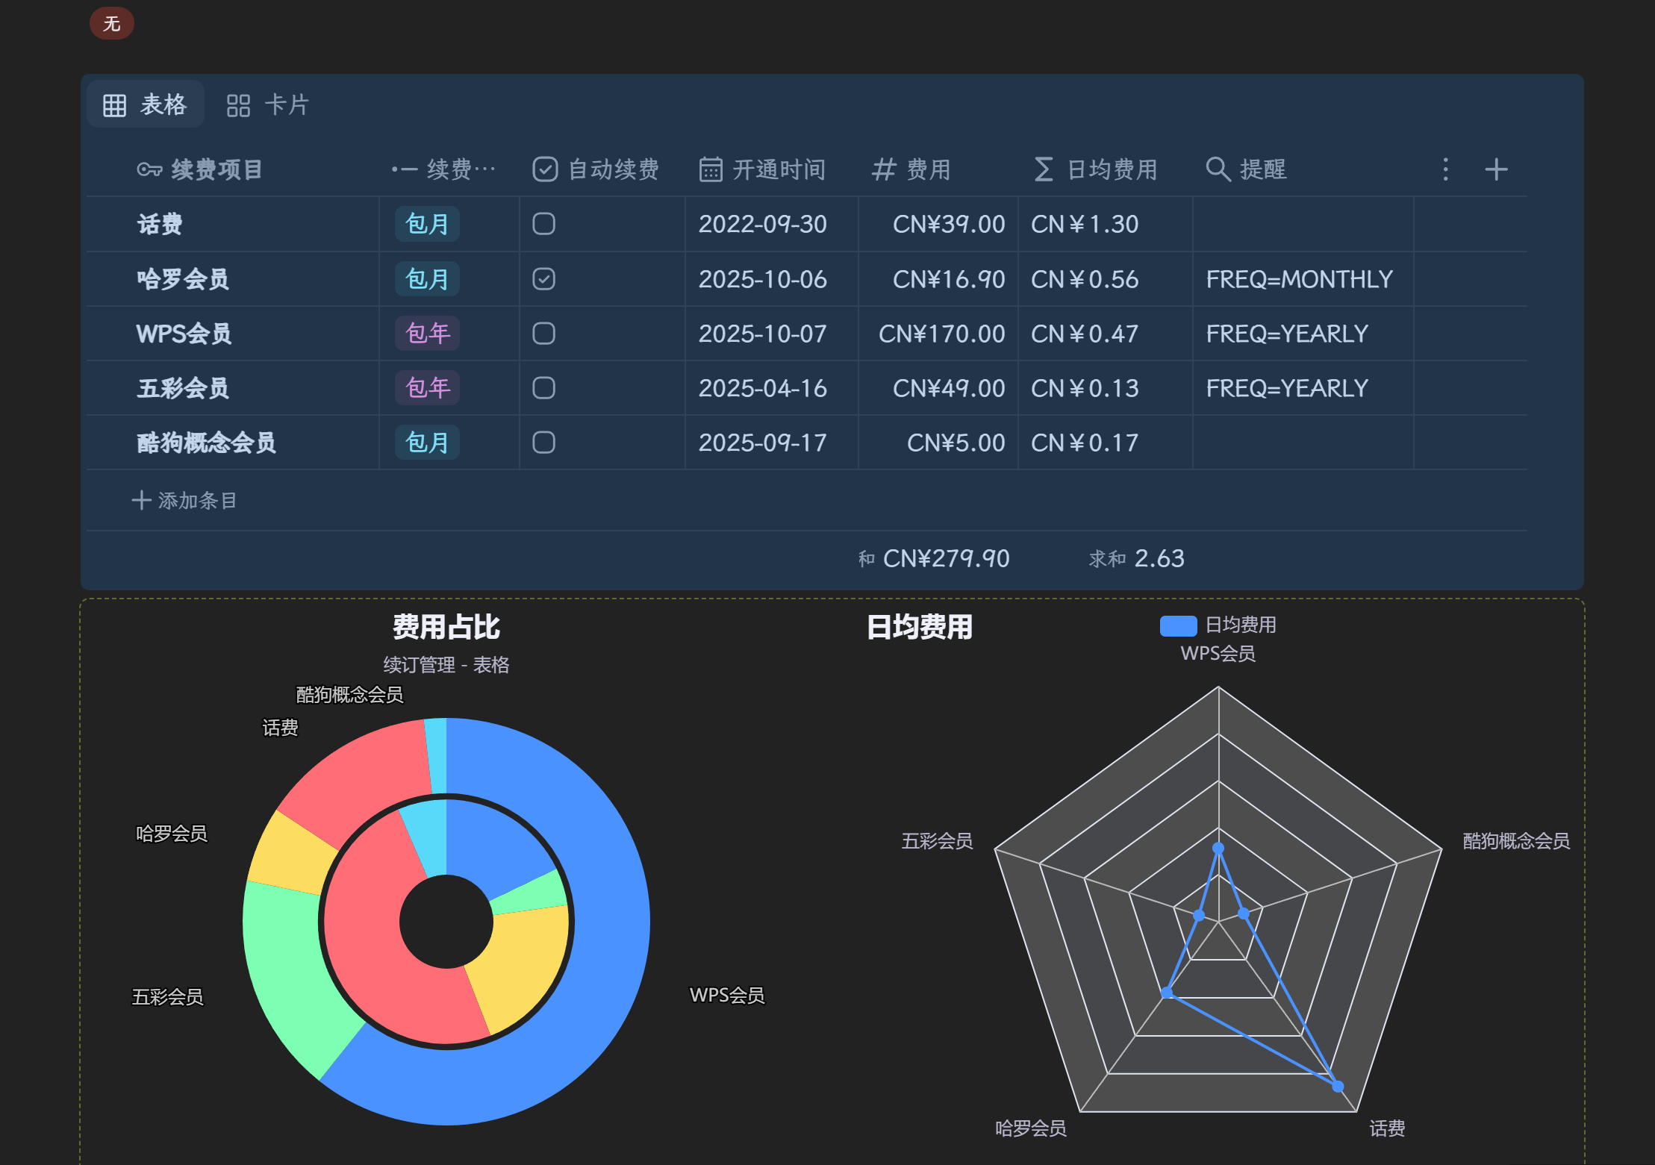The width and height of the screenshot is (1655, 1165).
Task: Click the plus icon to add column
Action: pyautogui.click(x=1495, y=169)
